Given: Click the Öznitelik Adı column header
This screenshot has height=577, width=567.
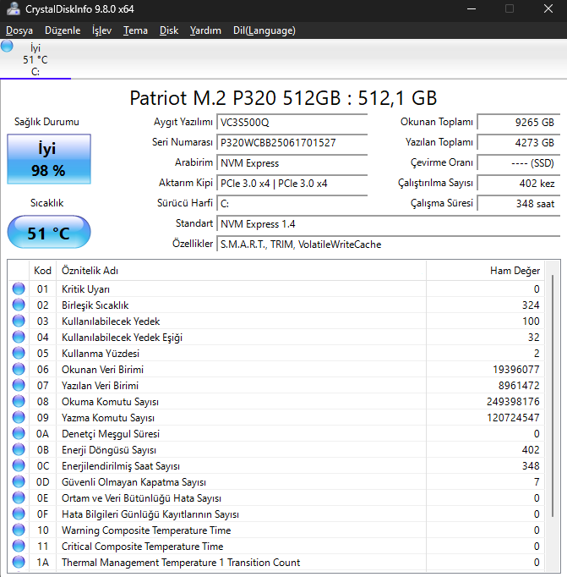Looking at the screenshot, I should pyautogui.click(x=241, y=271).
